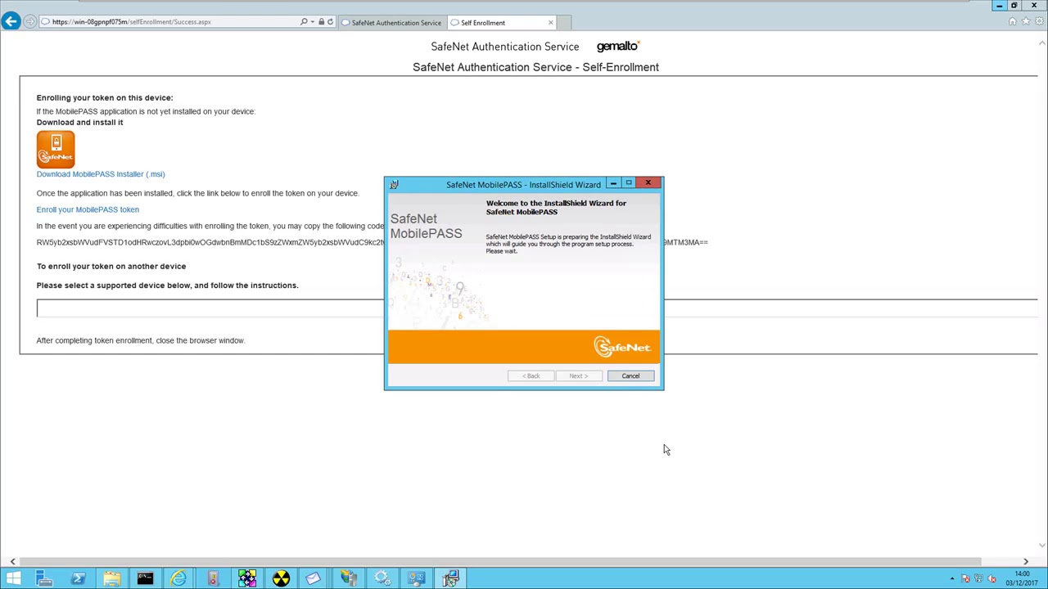Screen dimensions: 1048x589
Task: Click Download MobilePASS Installer (.msi) link
Action: click(x=101, y=174)
